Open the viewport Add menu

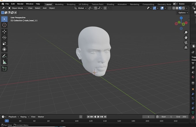point(45,8)
